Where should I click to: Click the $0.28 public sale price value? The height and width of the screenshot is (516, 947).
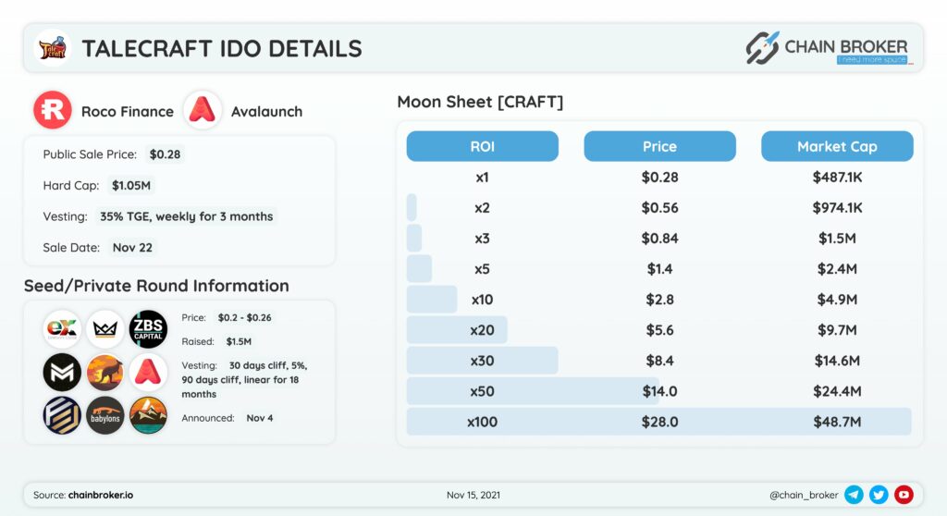pos(165,154)
